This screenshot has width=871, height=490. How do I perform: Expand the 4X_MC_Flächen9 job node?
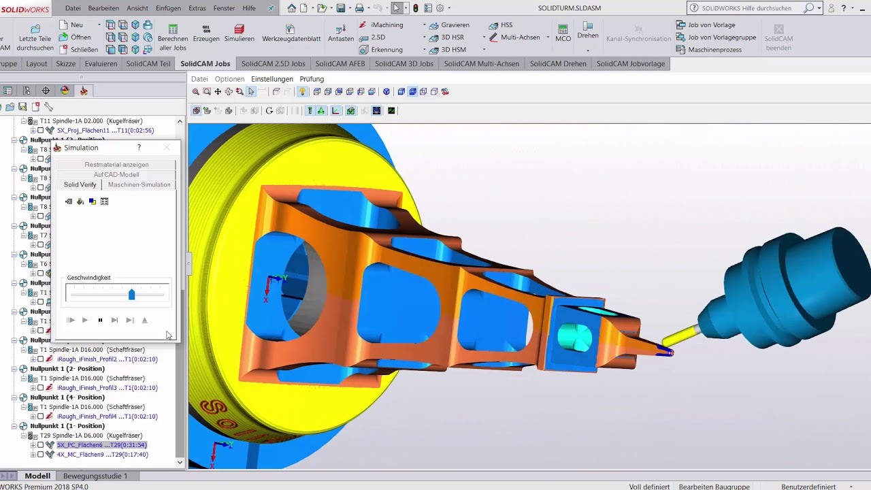(33, 455)
